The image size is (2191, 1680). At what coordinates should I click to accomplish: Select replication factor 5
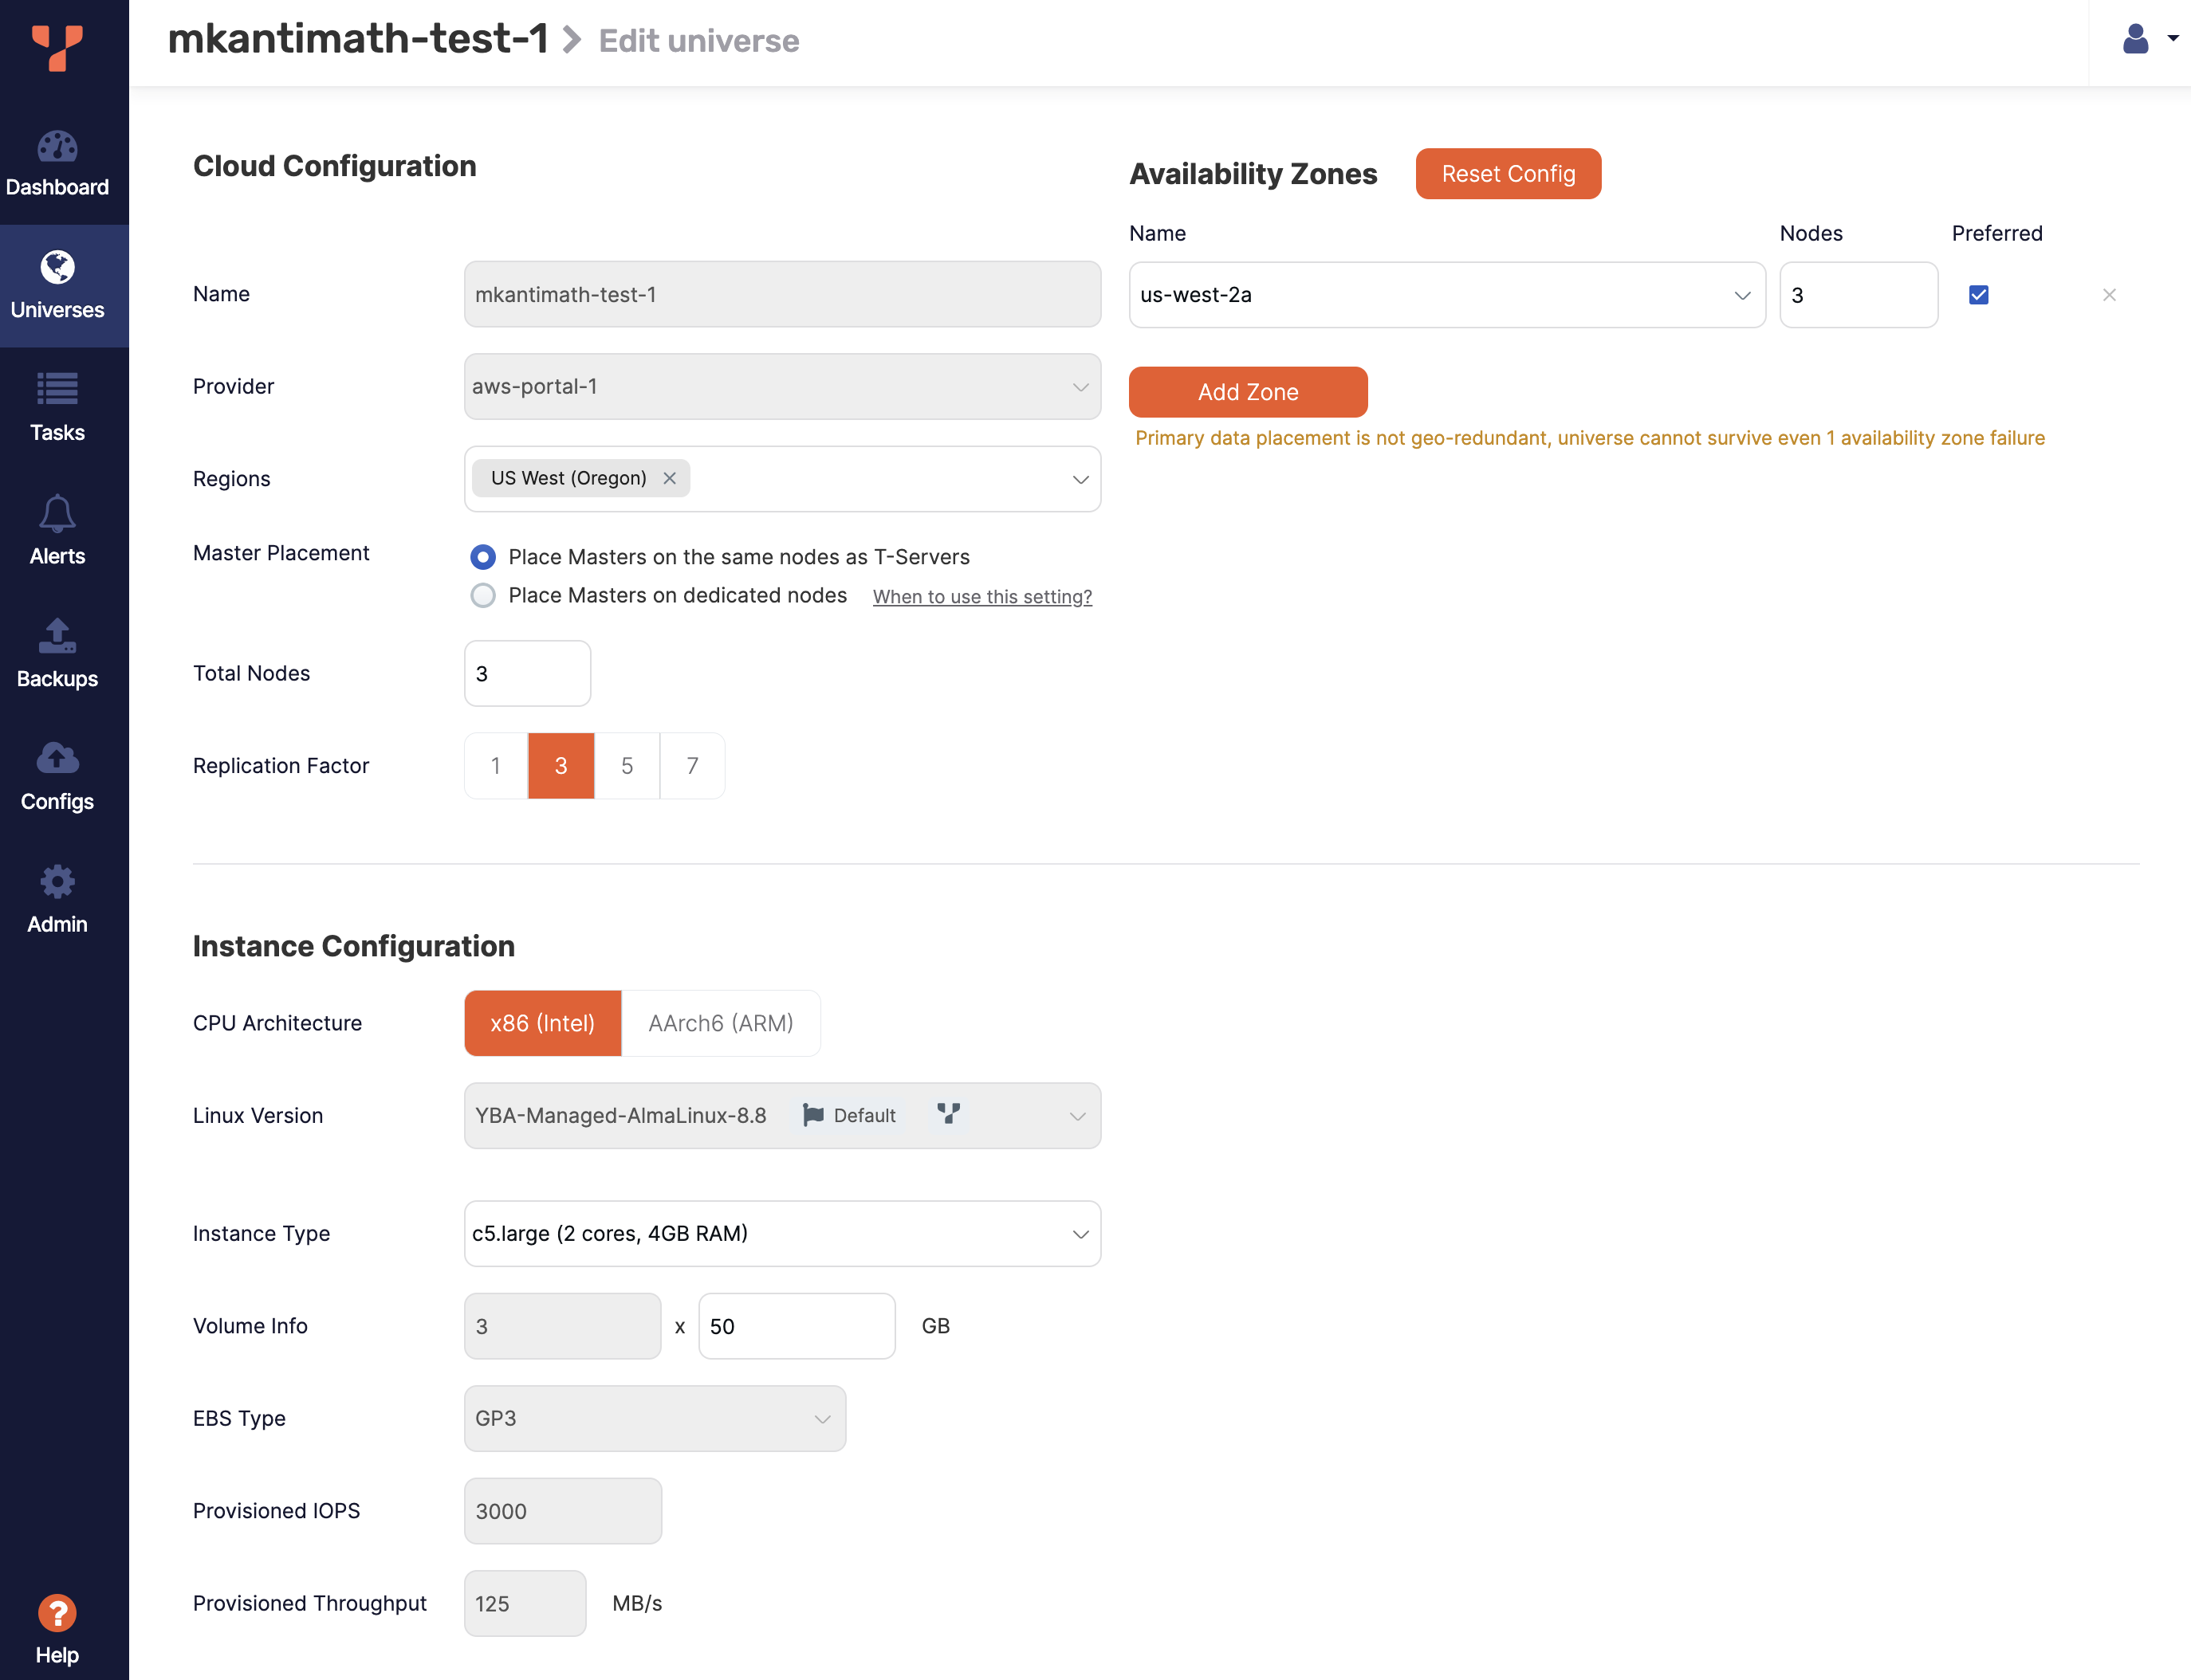point(625,764)
